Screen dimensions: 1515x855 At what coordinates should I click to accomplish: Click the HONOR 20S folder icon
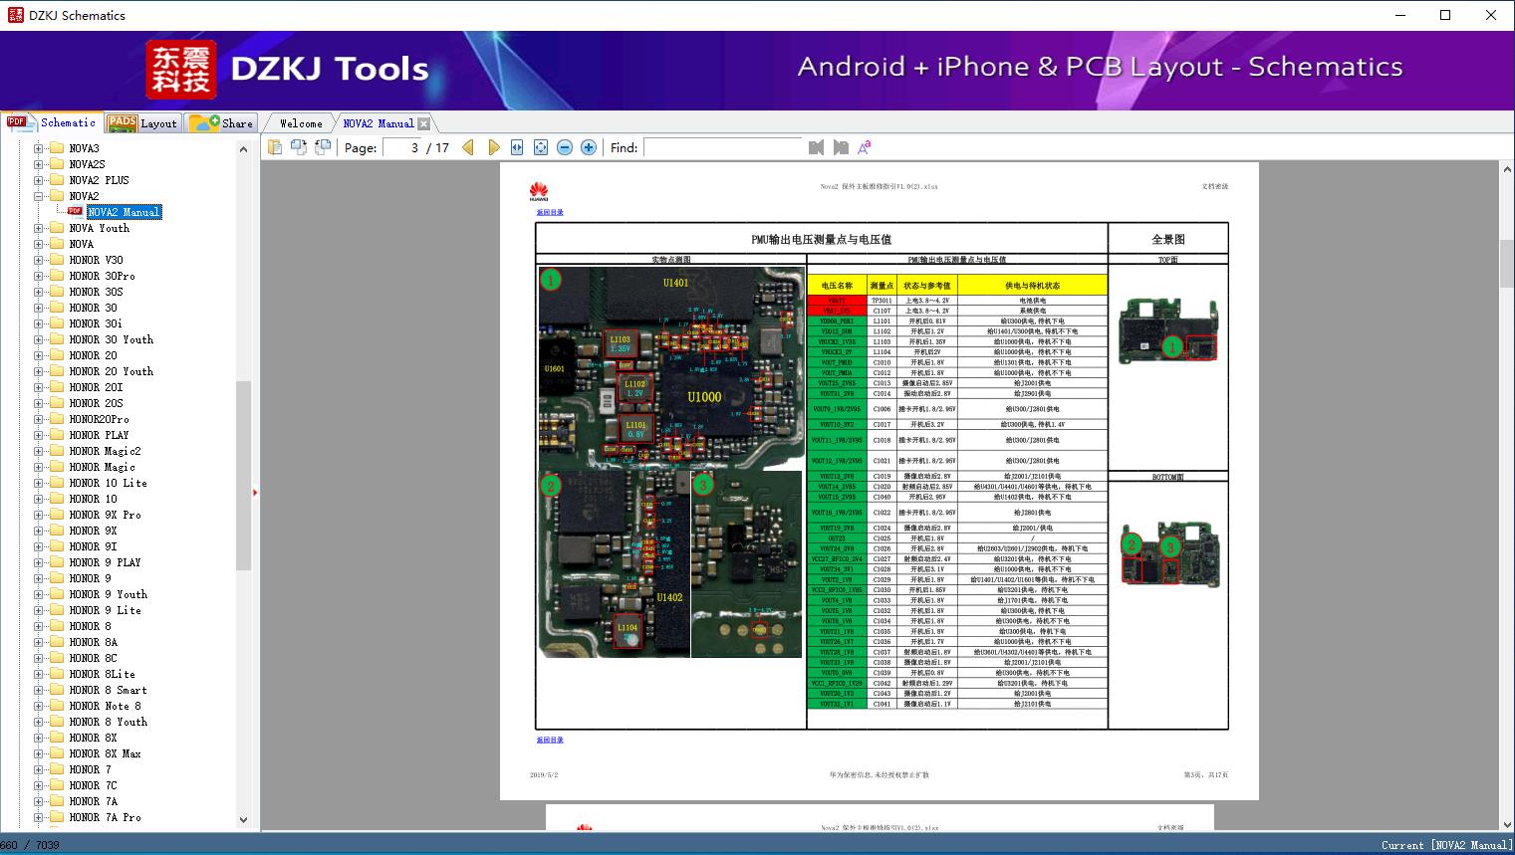(57, 403)
